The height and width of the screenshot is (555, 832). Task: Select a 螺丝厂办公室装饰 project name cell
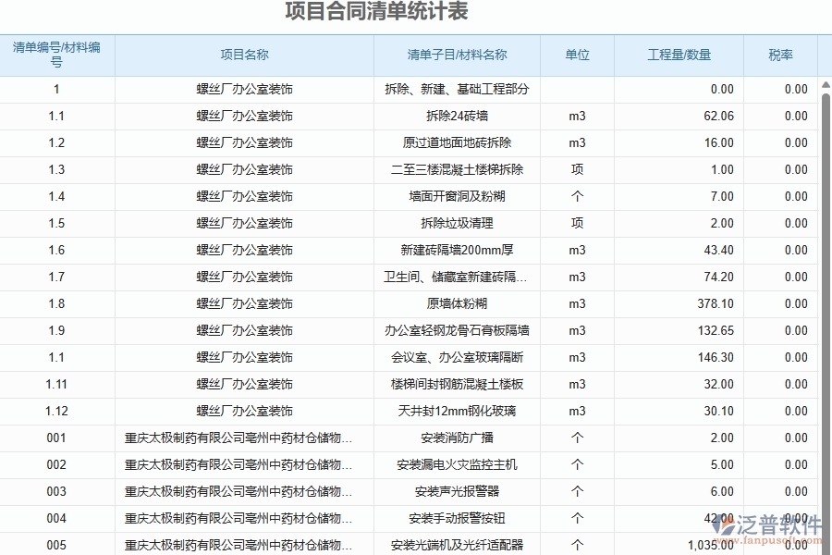coord(243,90)
